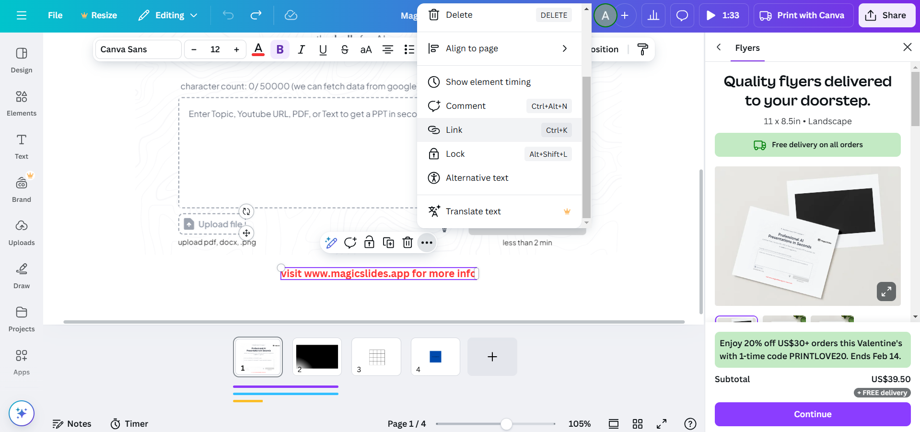The width and height of the screenshot is (920, 432).
Task: Select Delete in the context menu
Action: (500, 15)
